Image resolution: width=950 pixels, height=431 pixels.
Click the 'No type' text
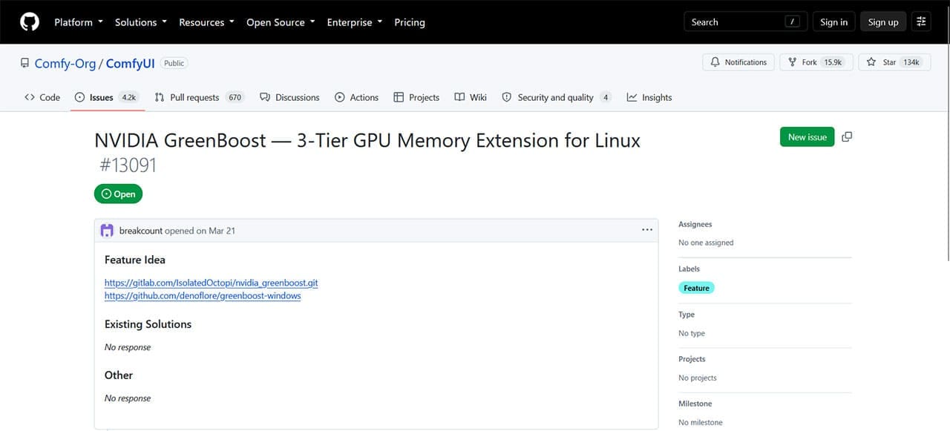point(692,333)
